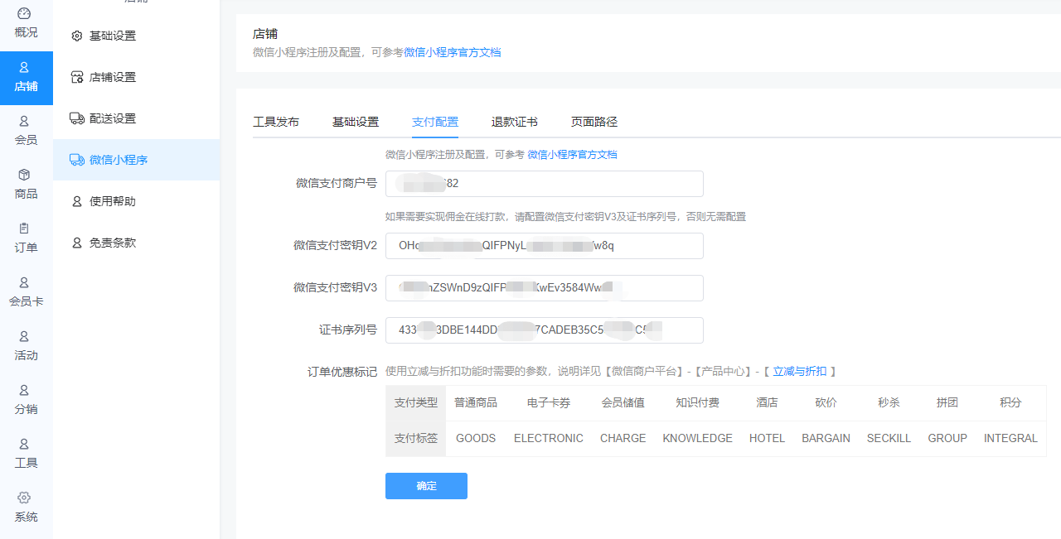
Task: Switch to the 页面路径 tab
Action: [x=594, y=122]
